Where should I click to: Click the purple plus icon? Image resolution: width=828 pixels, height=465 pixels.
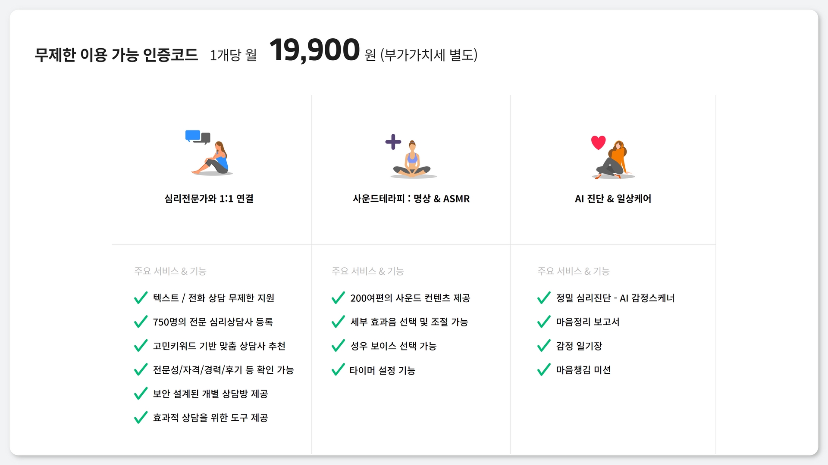393,142
